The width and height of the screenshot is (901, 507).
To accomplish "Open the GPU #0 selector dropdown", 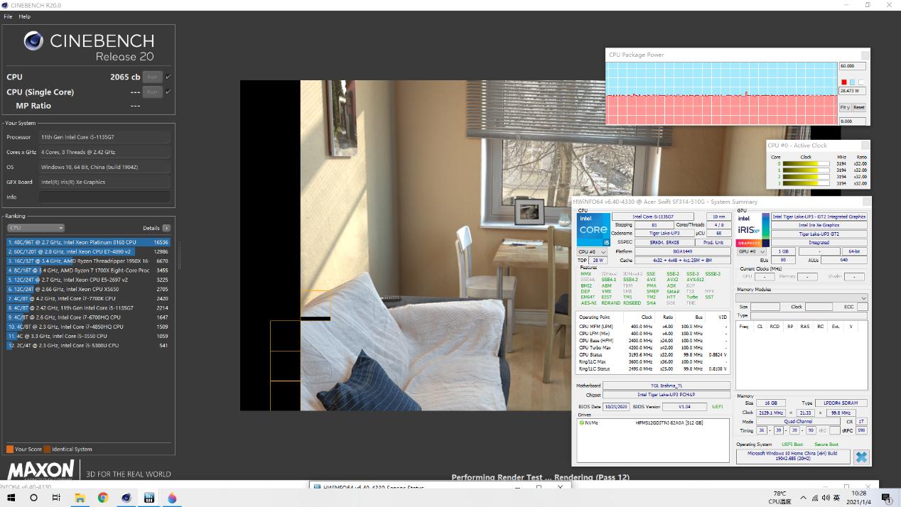I will point(752,251).
